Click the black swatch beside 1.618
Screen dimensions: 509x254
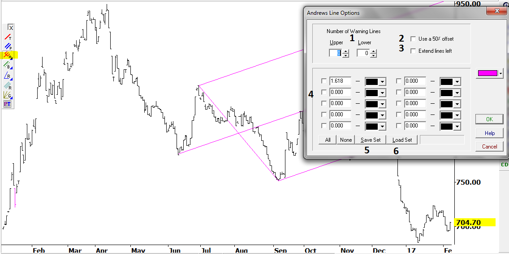[x=372, y=82]
